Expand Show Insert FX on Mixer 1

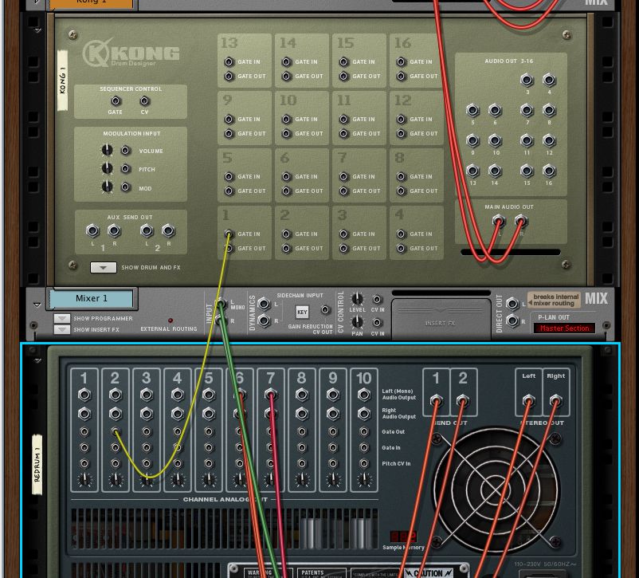(62, 329)
